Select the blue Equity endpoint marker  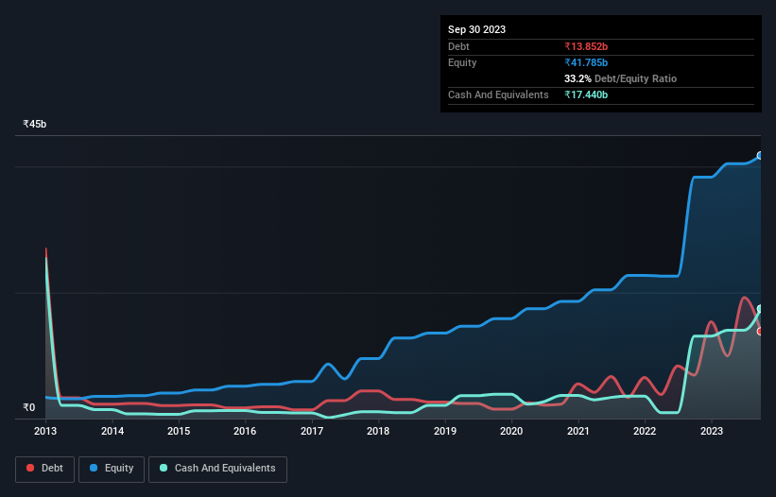click(x=760, y=155)
